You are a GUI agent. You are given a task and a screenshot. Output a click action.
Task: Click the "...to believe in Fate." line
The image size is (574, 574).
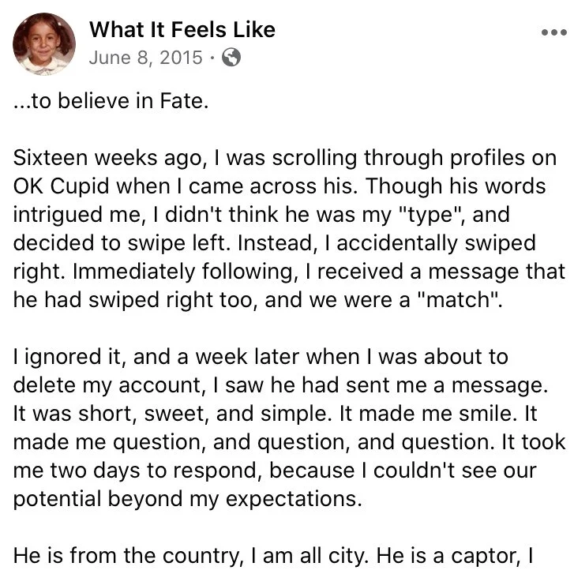pos(111,103)
